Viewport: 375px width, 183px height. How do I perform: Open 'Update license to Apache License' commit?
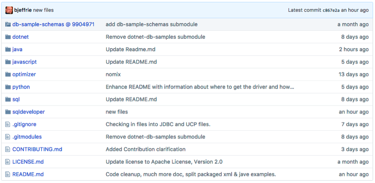(164, 162)
